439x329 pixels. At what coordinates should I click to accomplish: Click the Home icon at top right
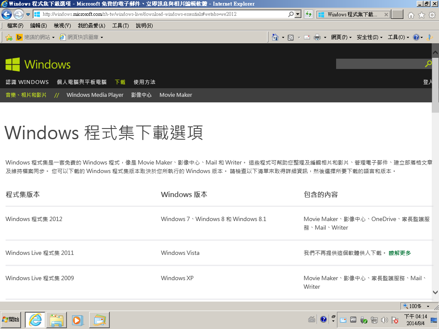pyautogui.click(x=411, y=15)
